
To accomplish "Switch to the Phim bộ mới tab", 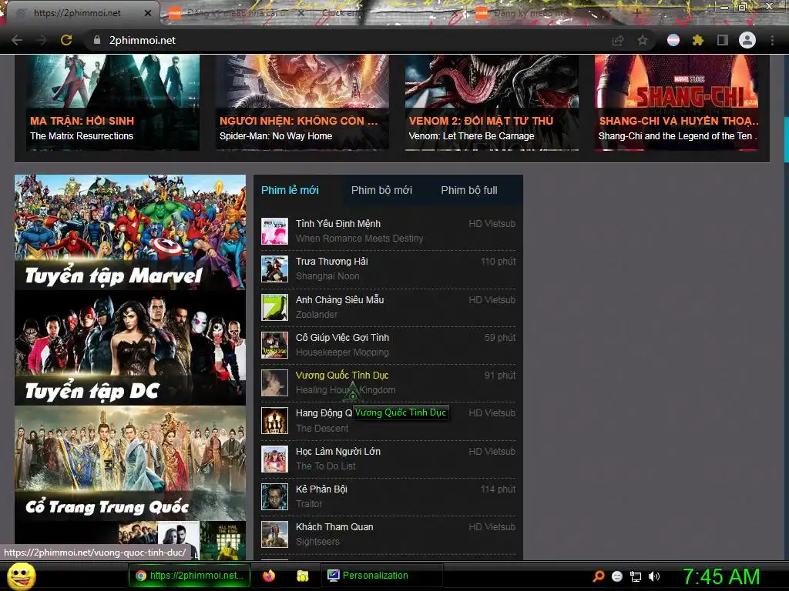I will click(381, 190).
